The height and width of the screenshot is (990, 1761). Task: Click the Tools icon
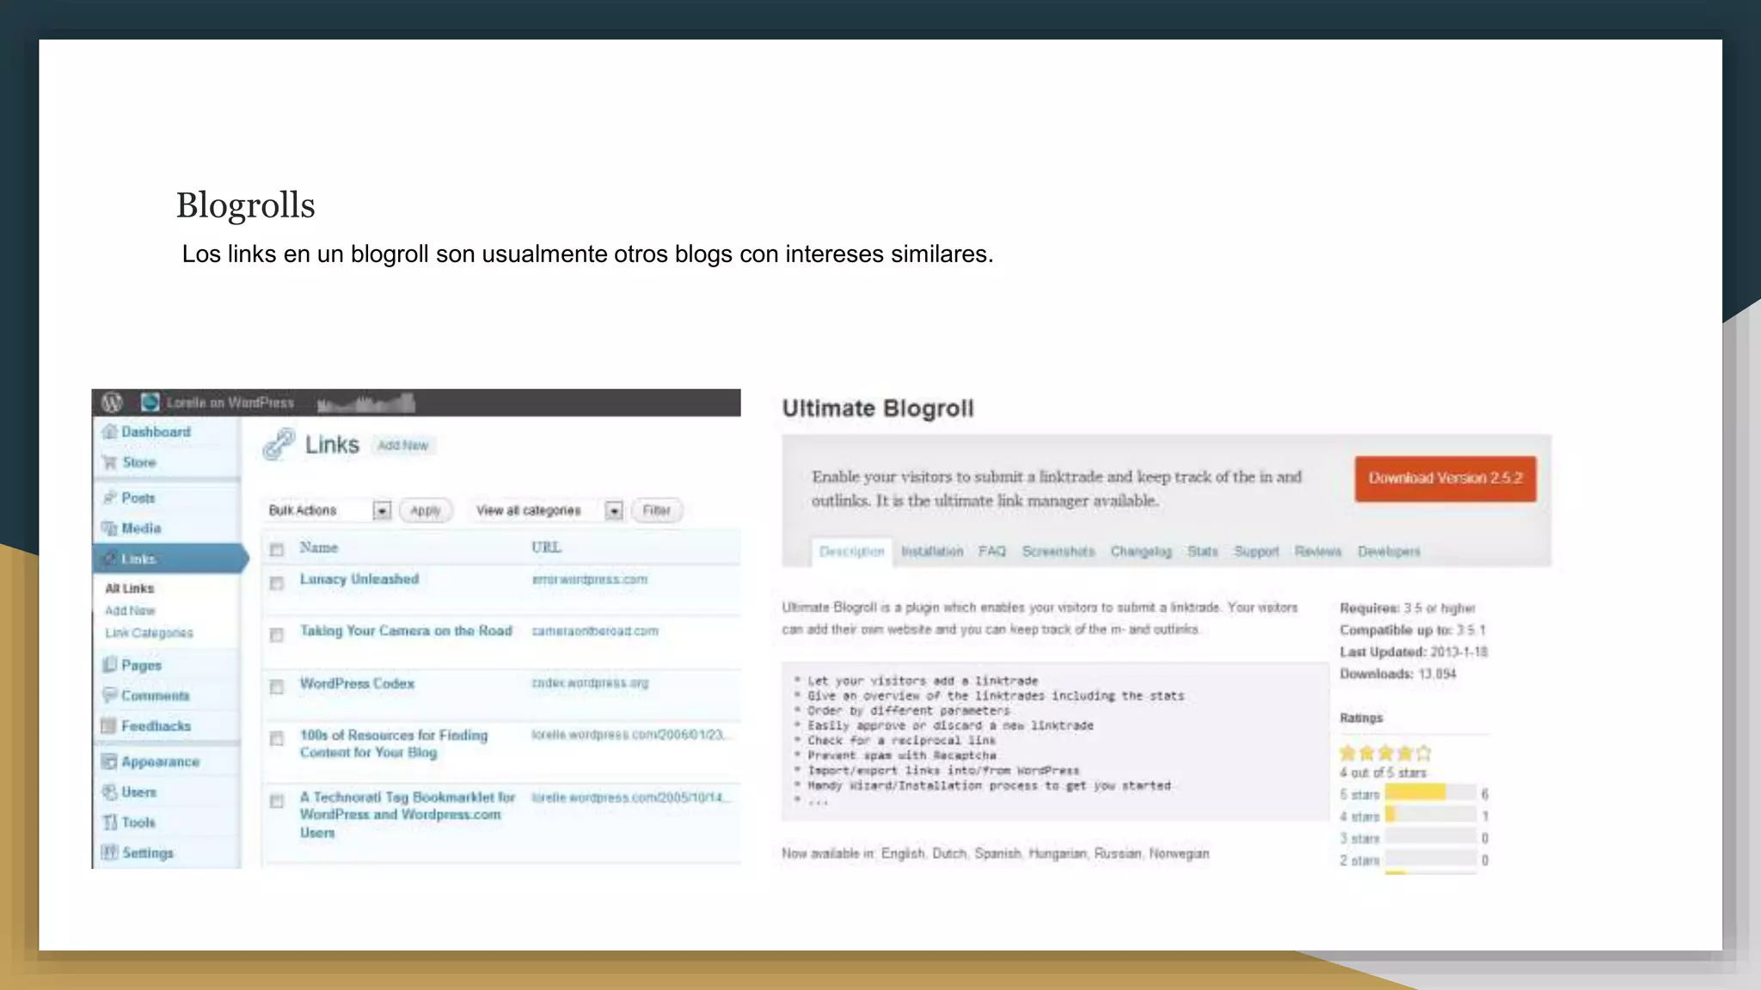pos(109,822)
